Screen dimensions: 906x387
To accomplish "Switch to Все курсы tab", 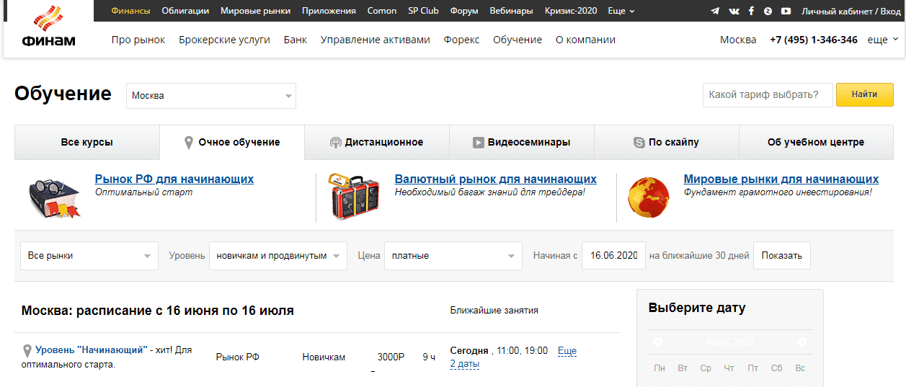I will (86, 142).
